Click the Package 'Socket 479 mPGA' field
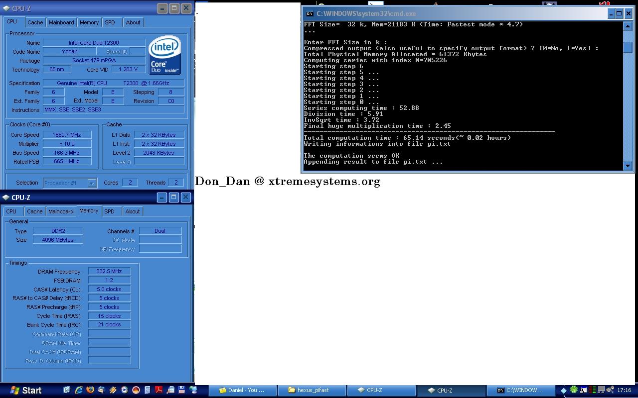 coord(94,60)
